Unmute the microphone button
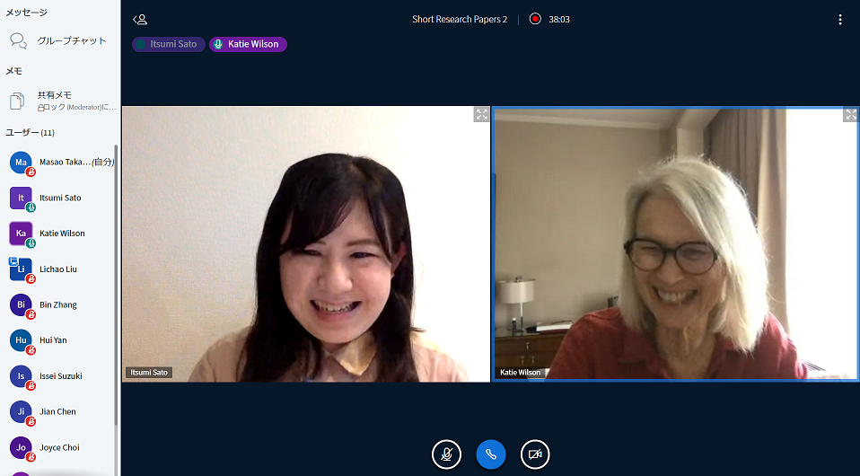Viewport: 860px width, 476px height. point(446,454)
